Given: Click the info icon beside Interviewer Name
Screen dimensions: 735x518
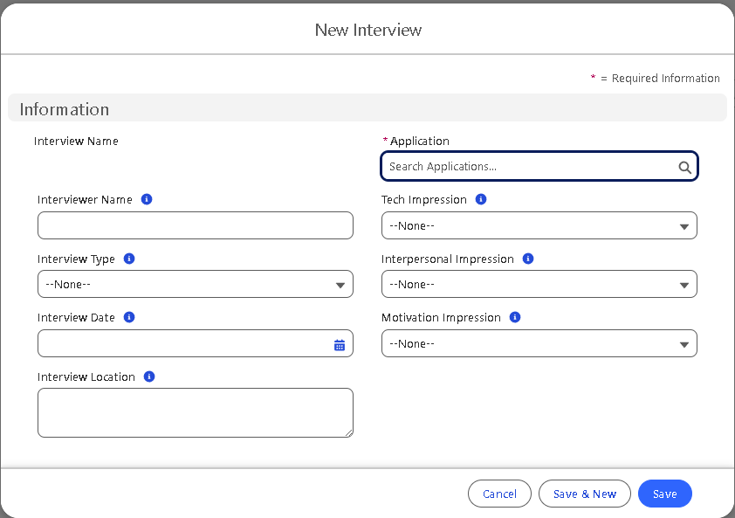Looking at the screenshot, I should click(147, 199).
